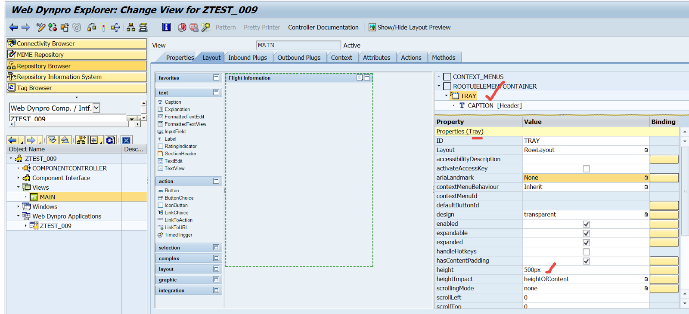689x314 pixels.
Task: Click the Display Object List hierarchy icon
Action: click(x=131, y=28)
